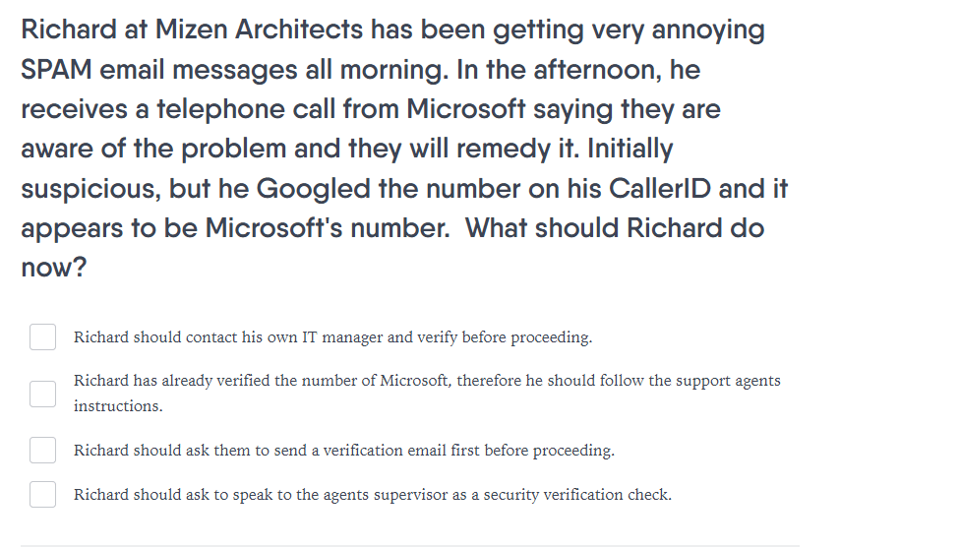Enable the 'speak to the agents supervisor' checkbox
The image size is (960, 548).
(x=43, y=494)
